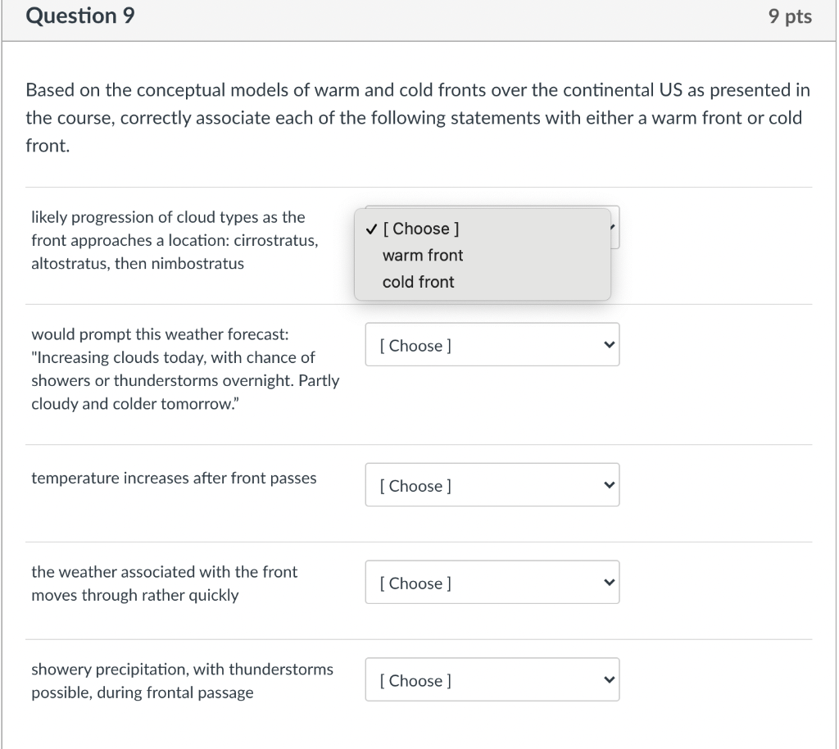
Task: Open the dropdown for weather moves quickly statement
Action: 492,582
